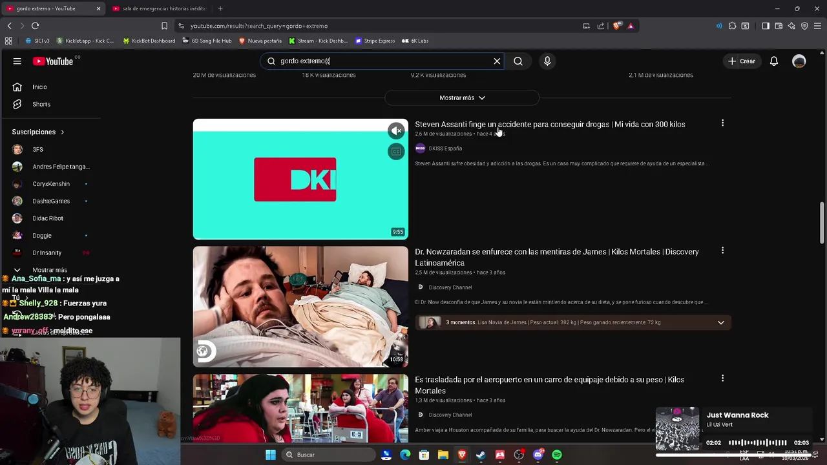Open browser extensions puzzle icon
This screenshot has width=827, height=465.
(x=732, y=26)
